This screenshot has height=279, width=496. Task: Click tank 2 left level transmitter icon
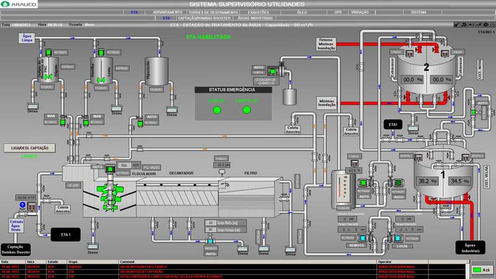pyautogui.click(x=409, y=54)
